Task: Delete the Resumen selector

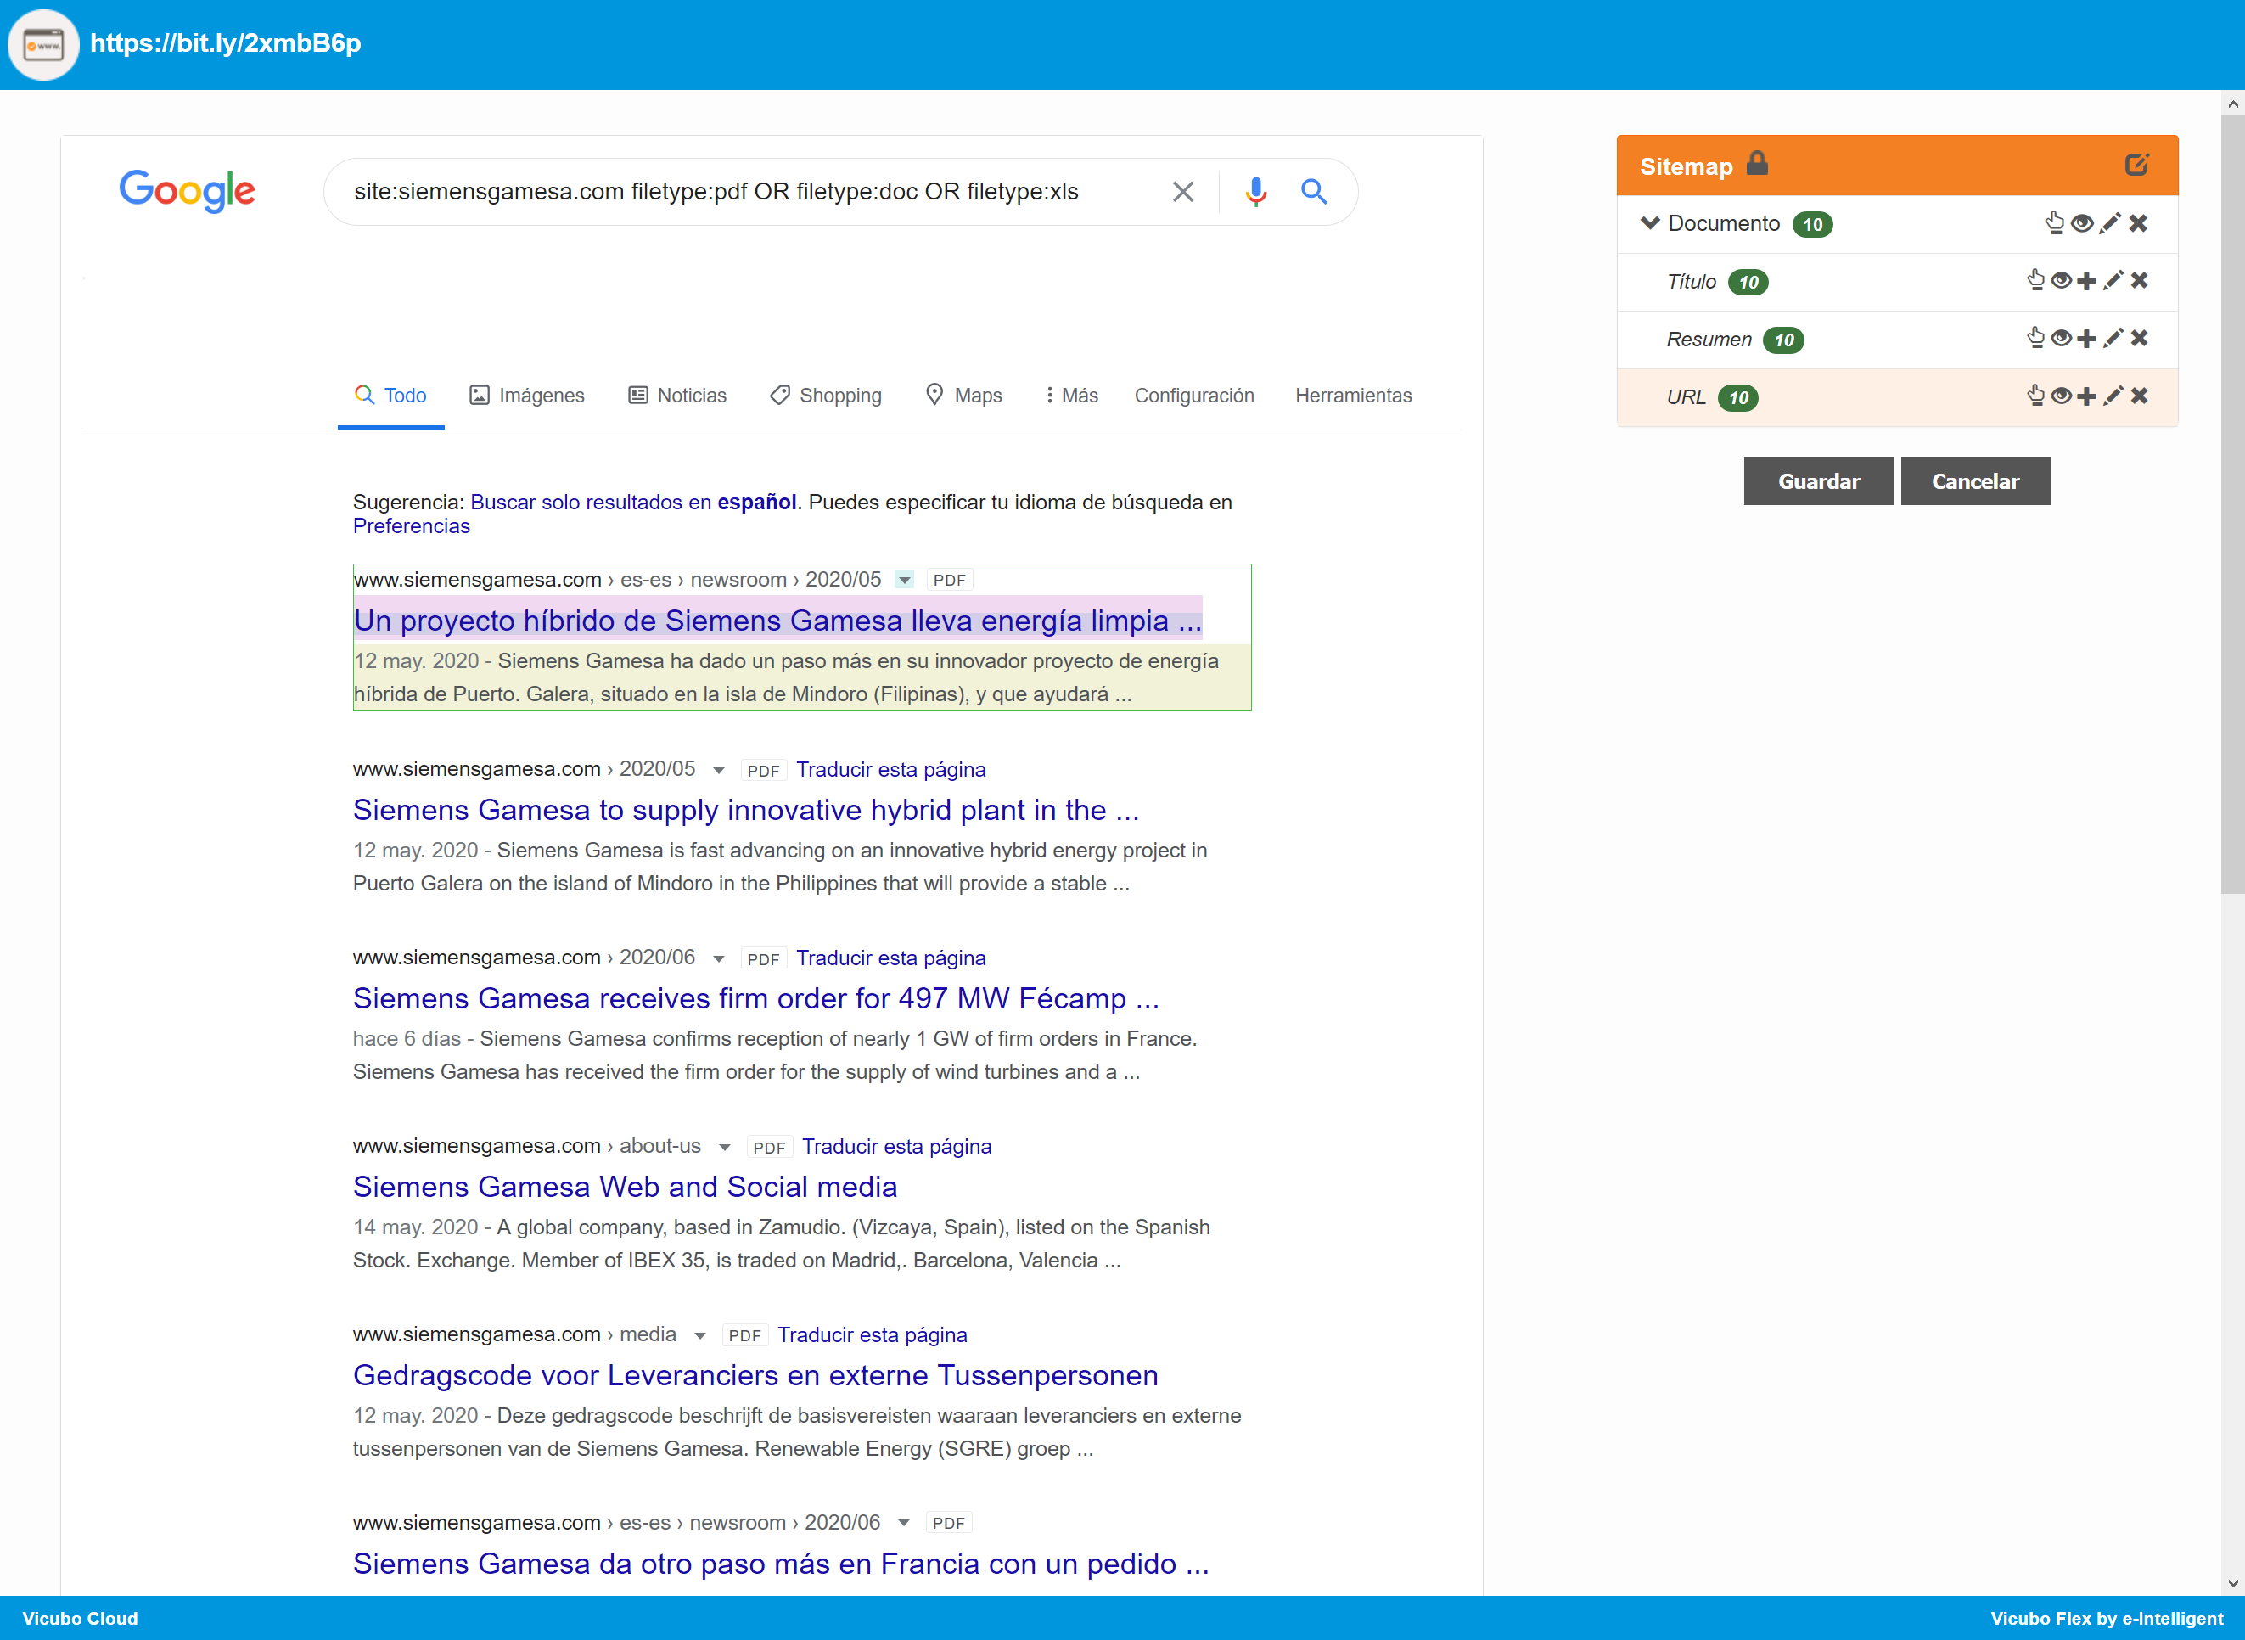Action: 2140,339
